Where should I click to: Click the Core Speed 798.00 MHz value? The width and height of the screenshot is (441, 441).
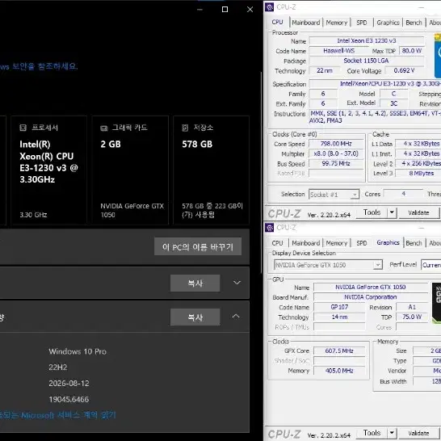tap(336, 144)
